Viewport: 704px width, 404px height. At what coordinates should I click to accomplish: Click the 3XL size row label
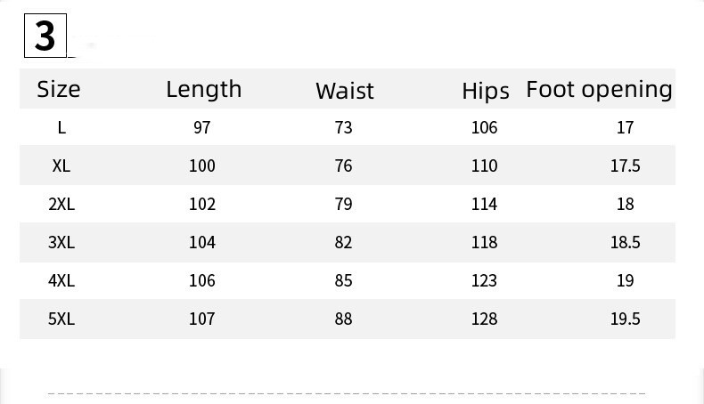[x=61, y=242]
